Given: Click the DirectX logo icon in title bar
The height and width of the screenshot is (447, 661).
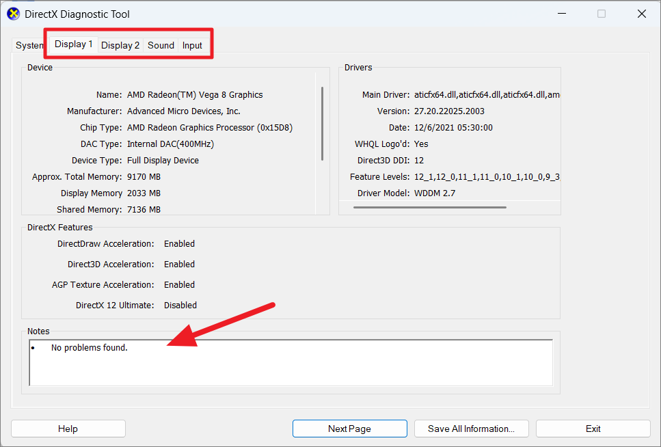Looking at the screenshot, I should (14, 14).
